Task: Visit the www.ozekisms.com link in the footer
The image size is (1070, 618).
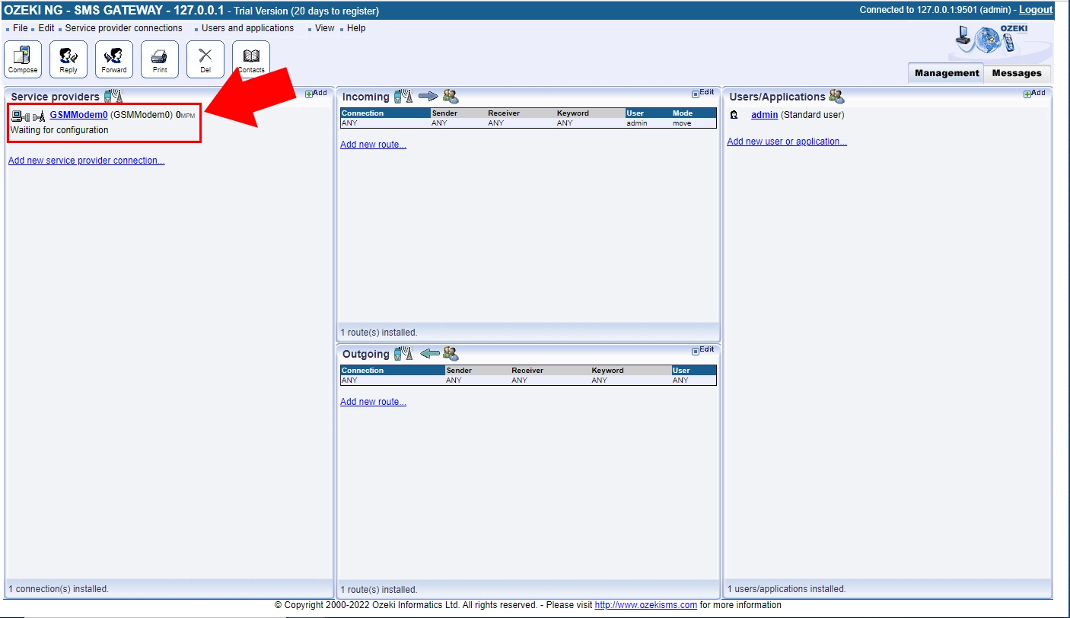Action: [x=645, y=605]
